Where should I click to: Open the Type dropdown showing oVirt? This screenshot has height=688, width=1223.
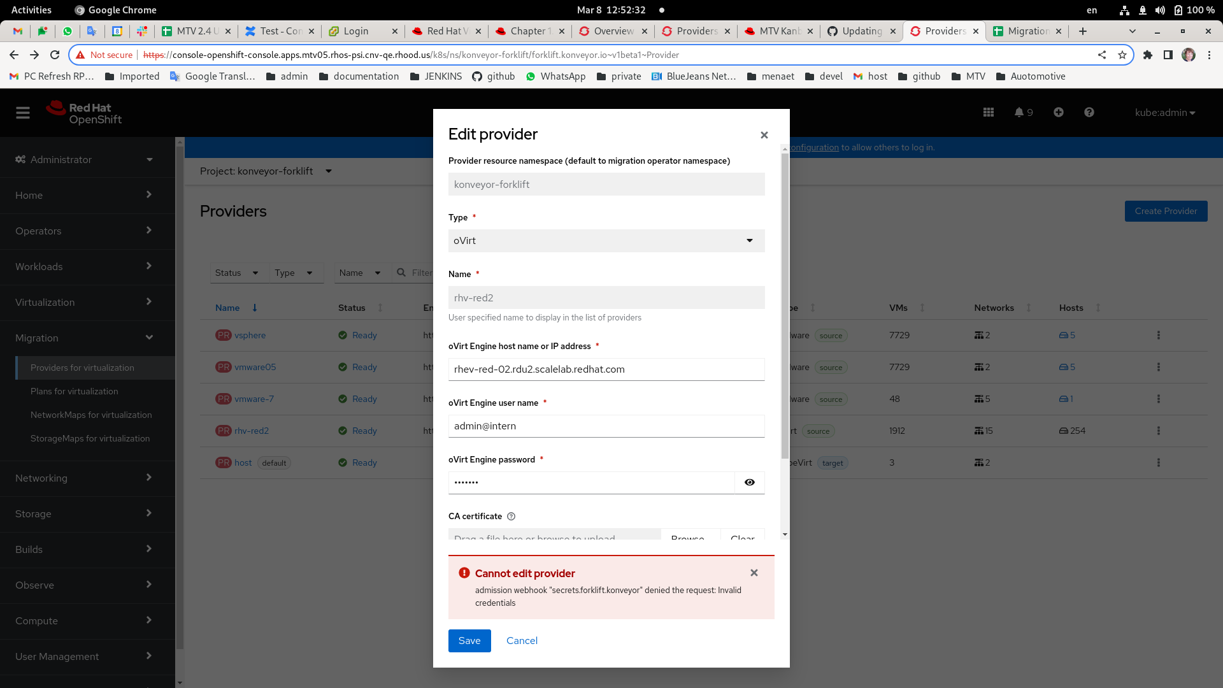[606, 241]
